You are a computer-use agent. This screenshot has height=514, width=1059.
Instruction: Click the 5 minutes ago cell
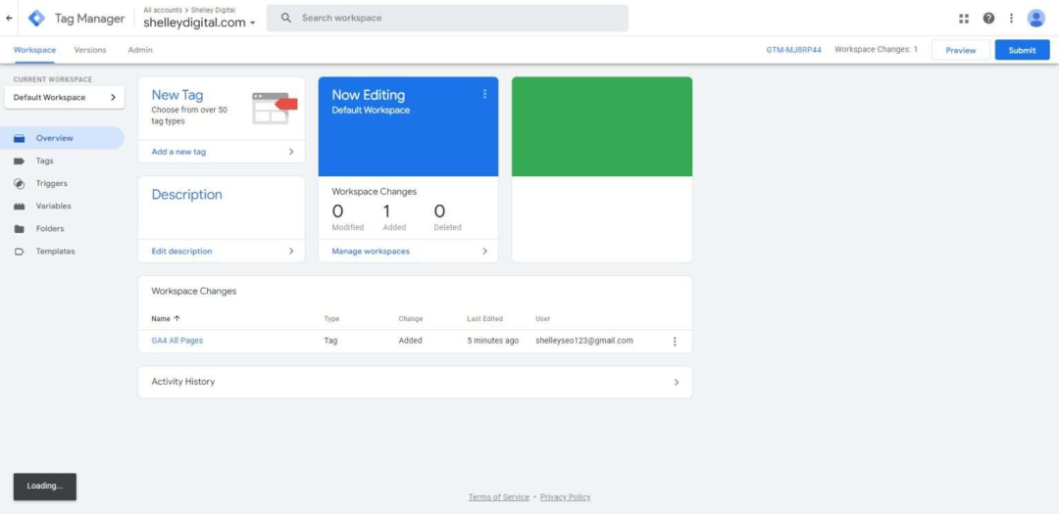(493, 341)
